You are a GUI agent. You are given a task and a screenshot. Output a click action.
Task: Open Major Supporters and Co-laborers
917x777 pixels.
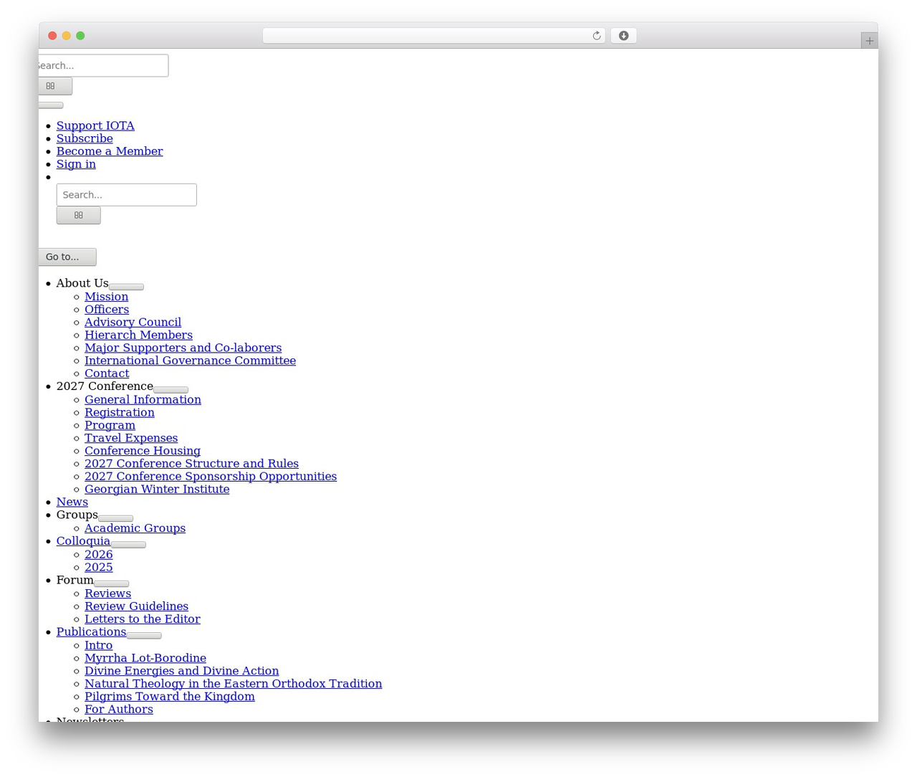183,348
